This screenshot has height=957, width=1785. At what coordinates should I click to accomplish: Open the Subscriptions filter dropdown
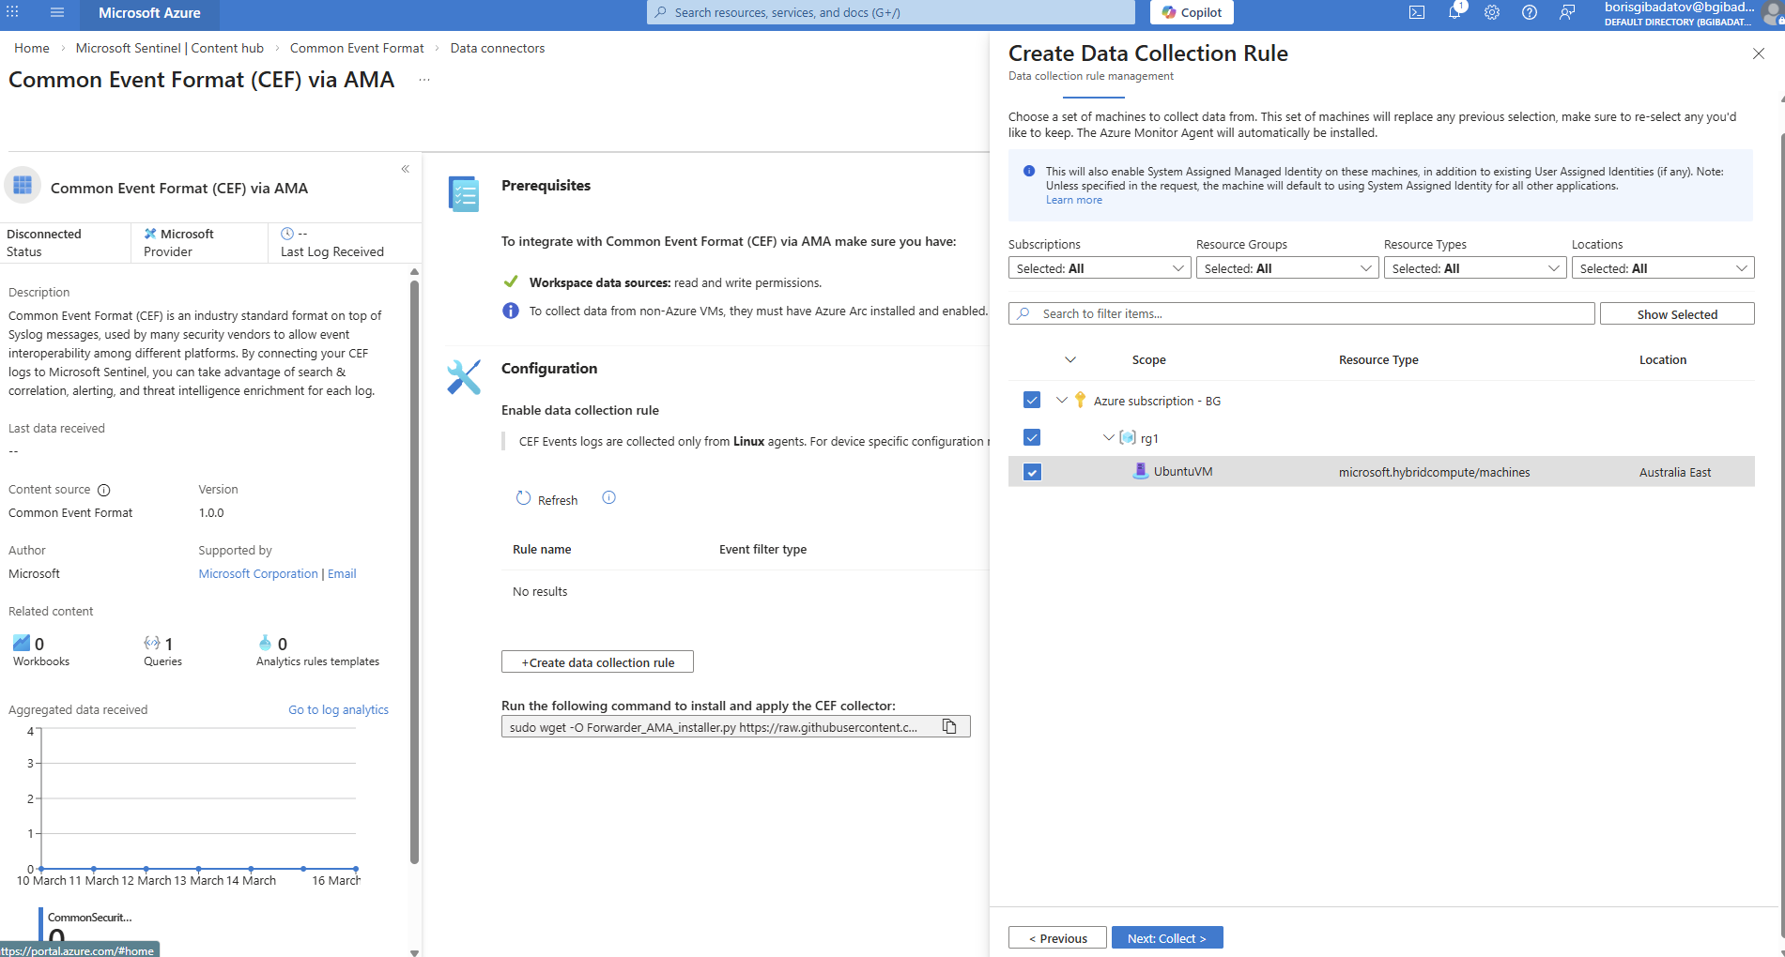1099,268
